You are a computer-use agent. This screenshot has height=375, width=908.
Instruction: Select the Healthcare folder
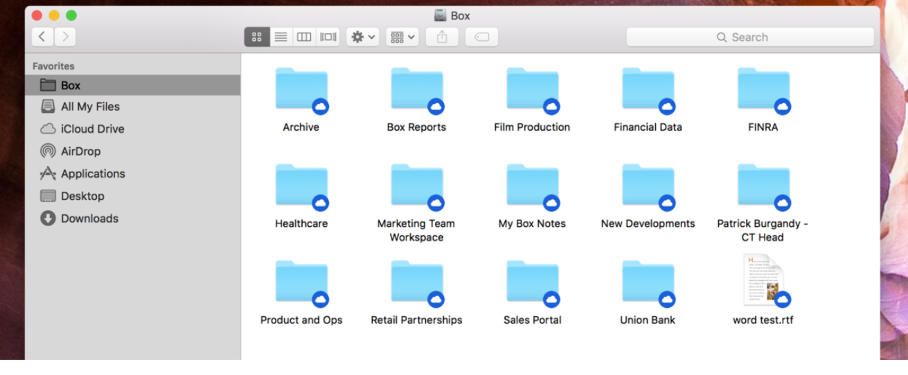point(301,185)
